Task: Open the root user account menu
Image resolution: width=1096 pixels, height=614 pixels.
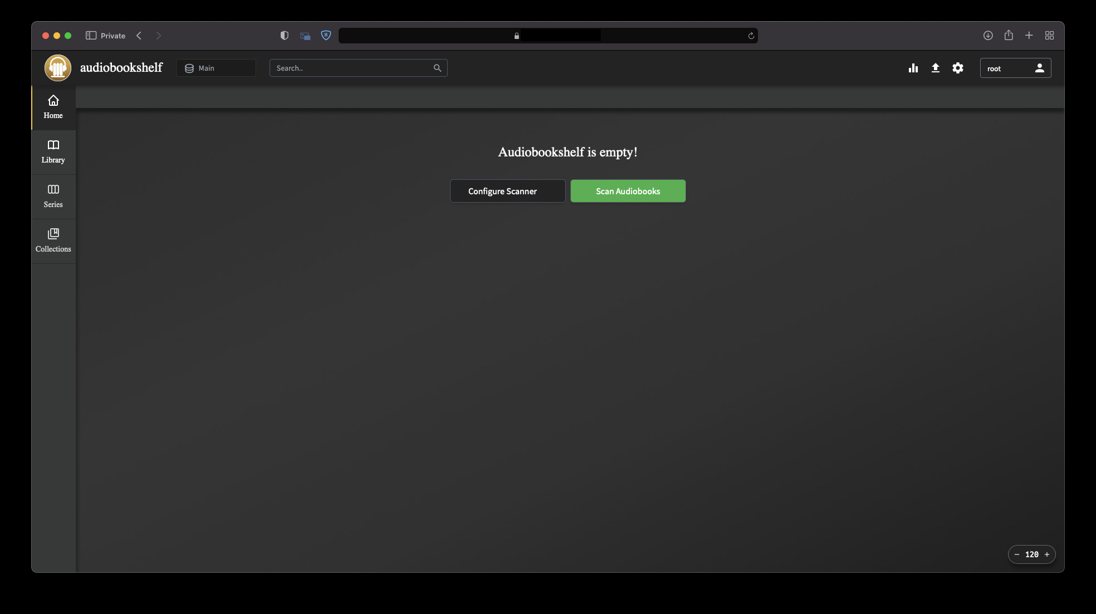Action: click(x=1015, y=68)
